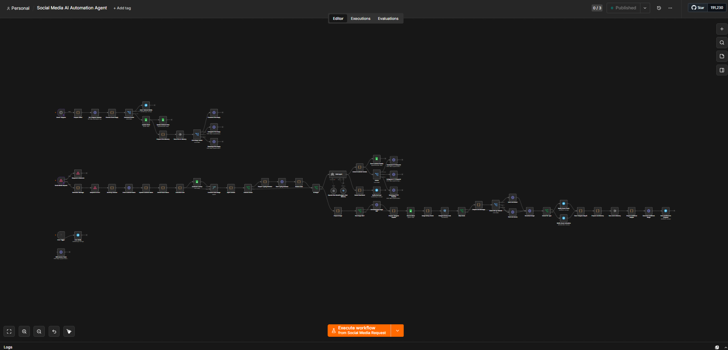The image size is (728, 350).
Task: Zoom in on the canvas
Action: tap(24, 331)
